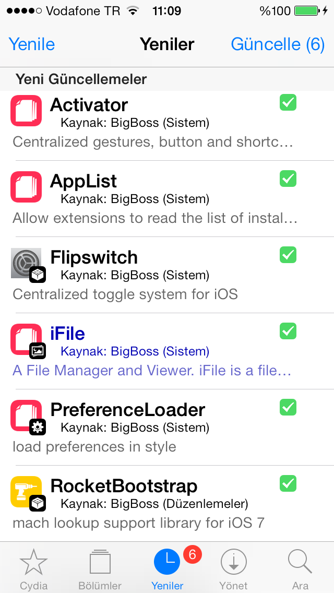
Task: Tap the PreferenceLoader package icon
Action: click(x=26, y=416)
